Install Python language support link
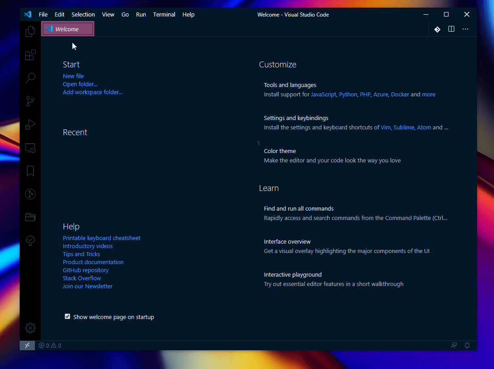The image size is (494, 369). (348, 95)
